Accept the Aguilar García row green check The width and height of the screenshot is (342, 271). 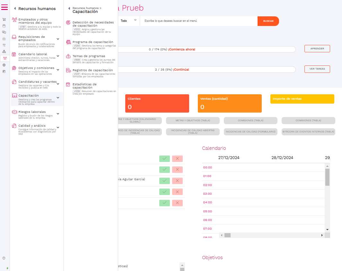point(164,181)
